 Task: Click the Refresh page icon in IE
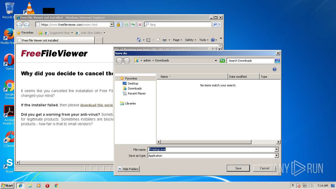pyautogui.click(x=133, y=24)
